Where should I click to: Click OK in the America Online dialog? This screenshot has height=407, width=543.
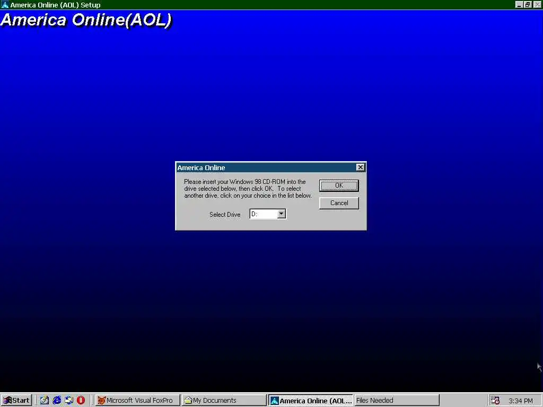coord(339,185)
